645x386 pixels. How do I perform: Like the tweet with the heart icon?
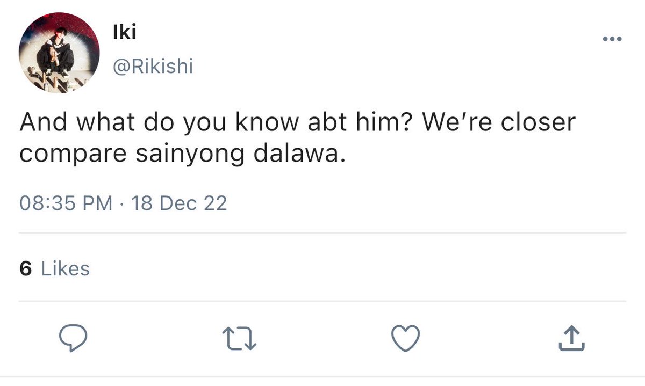tap(404, 339)
